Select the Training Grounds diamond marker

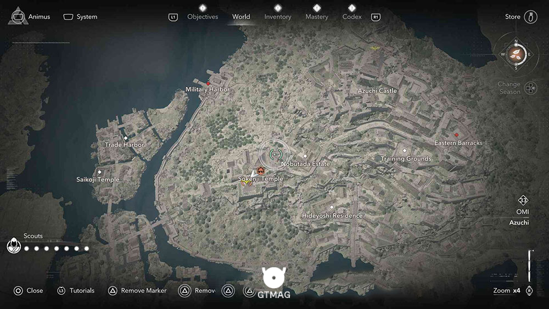(x=405, y=151)
